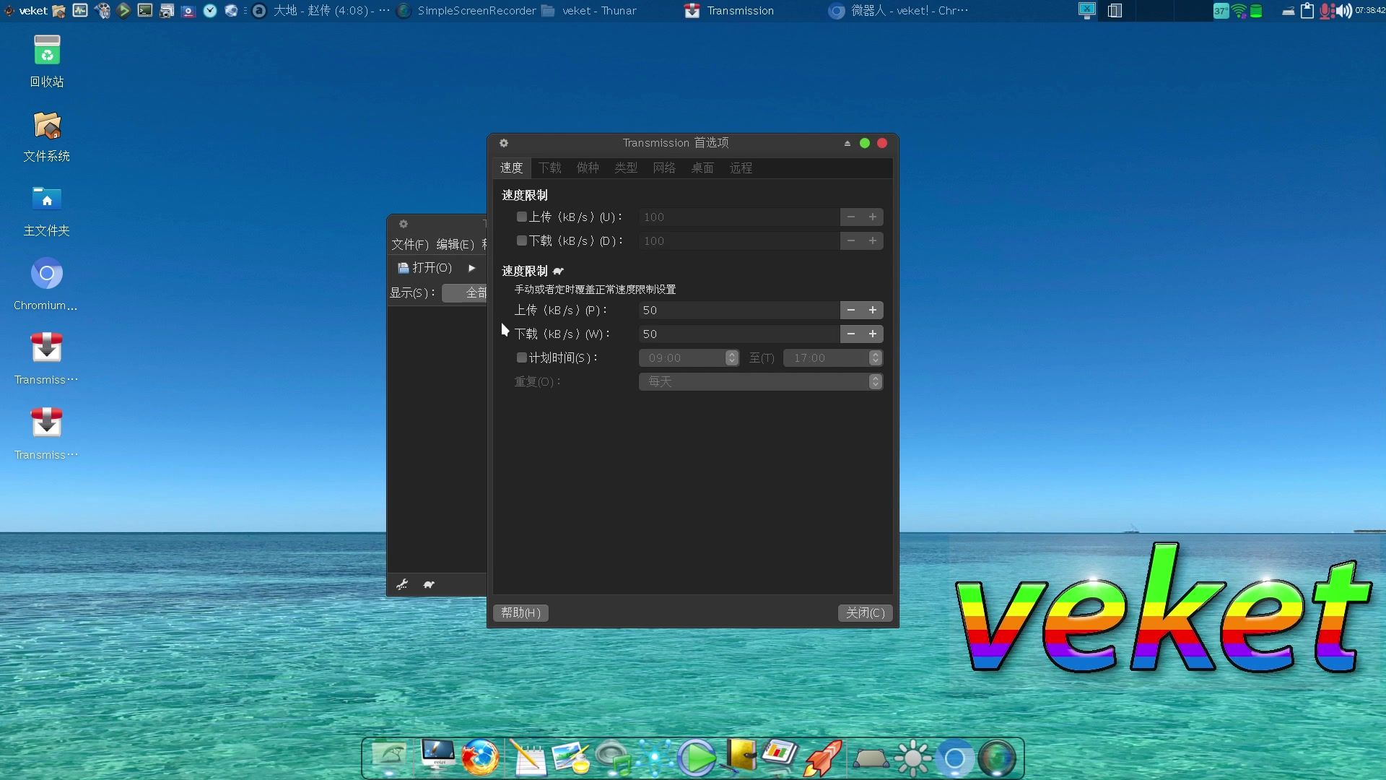Click the wrench preferences icon in Transmission main window
The width and height of the screenshot is (1386, 780).
pos(402,584)
